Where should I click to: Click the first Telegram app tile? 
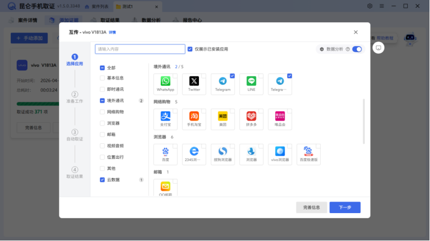pos(223,84)
